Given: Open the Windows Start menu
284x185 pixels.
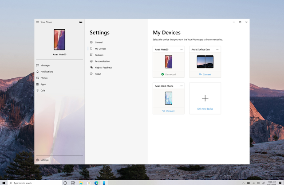Looking at the screenshot, I should click(x=4, y=183).
